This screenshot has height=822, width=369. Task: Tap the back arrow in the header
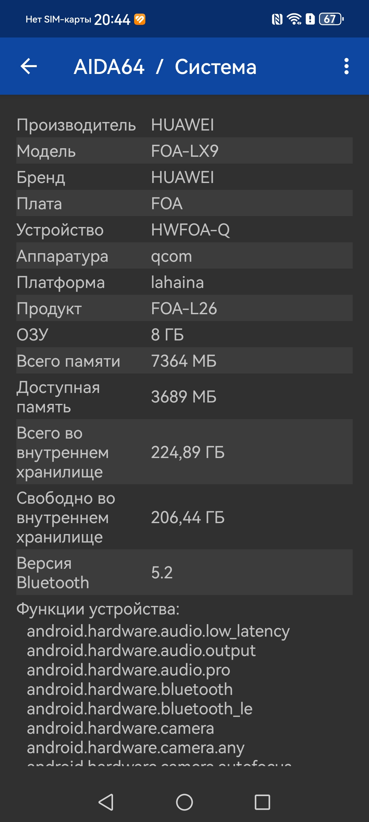[x=29, y=66]
